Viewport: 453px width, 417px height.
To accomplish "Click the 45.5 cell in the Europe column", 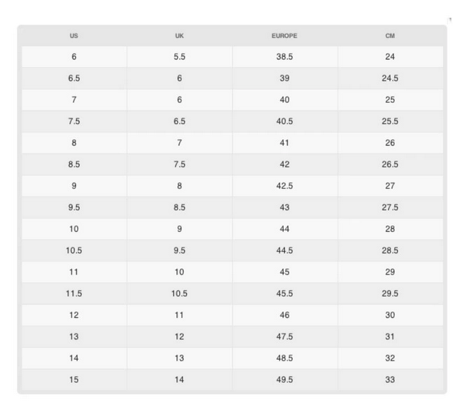I will (x=284, y=294).
